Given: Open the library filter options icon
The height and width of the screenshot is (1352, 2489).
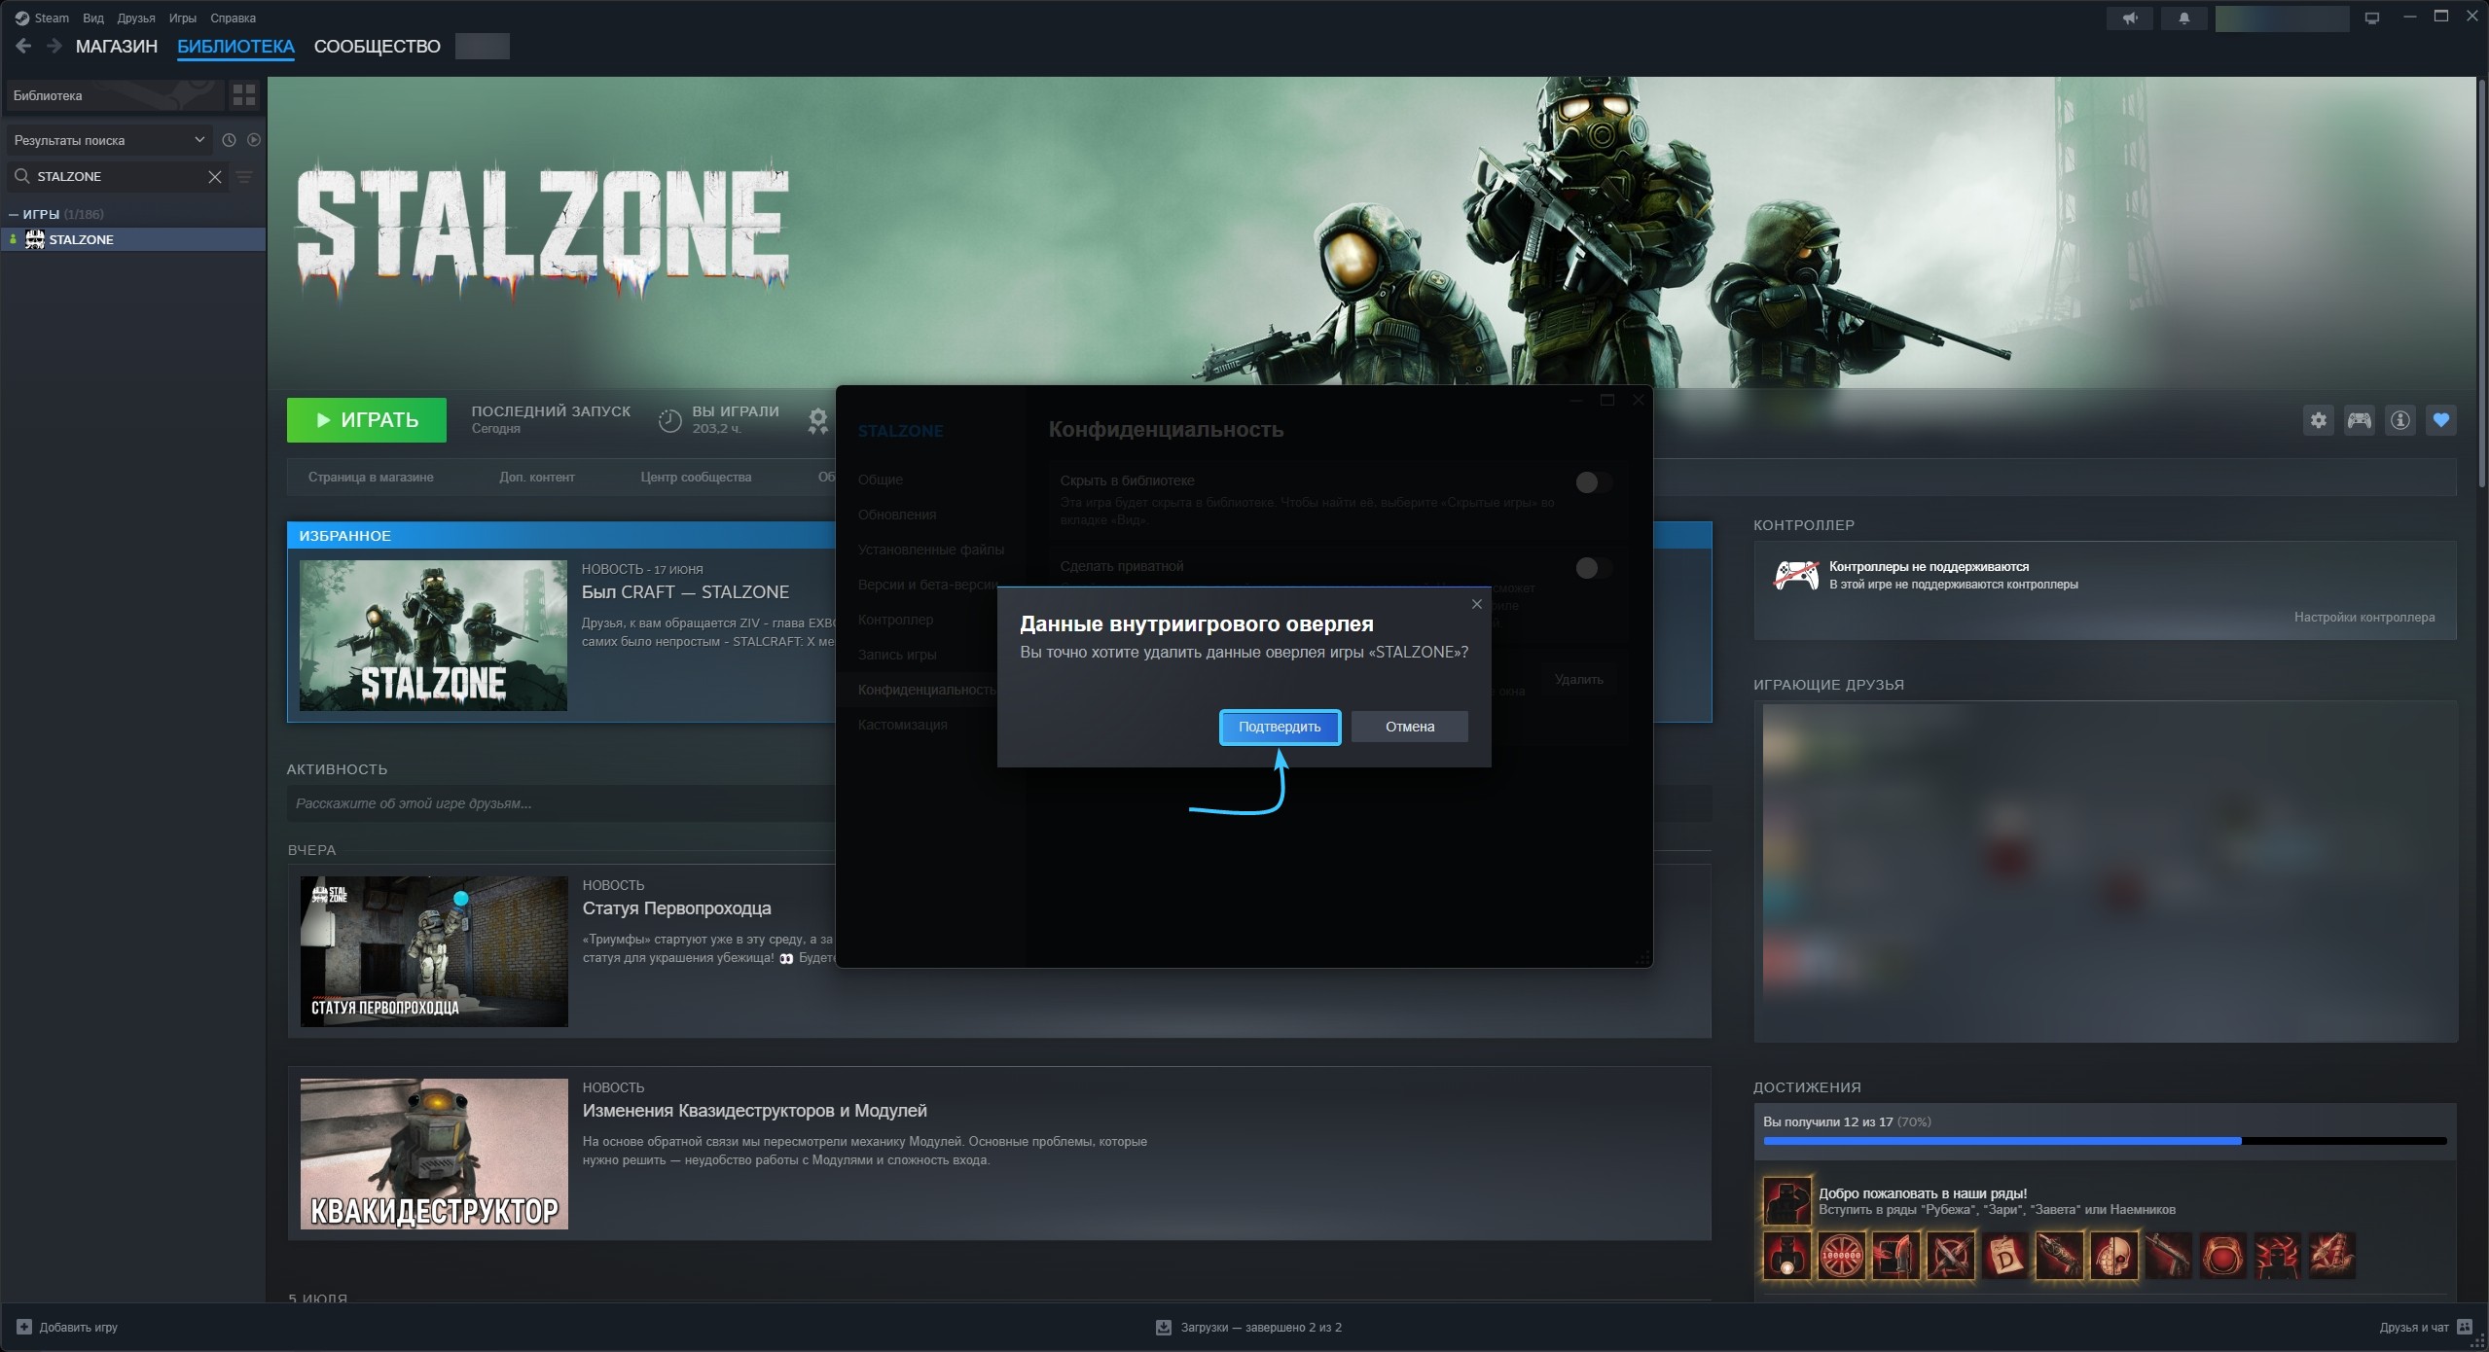Looking at the screenshot, I should click(244, 177).
